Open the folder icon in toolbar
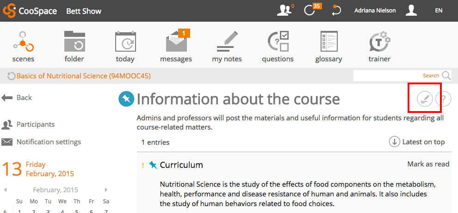 pos(74,41)
